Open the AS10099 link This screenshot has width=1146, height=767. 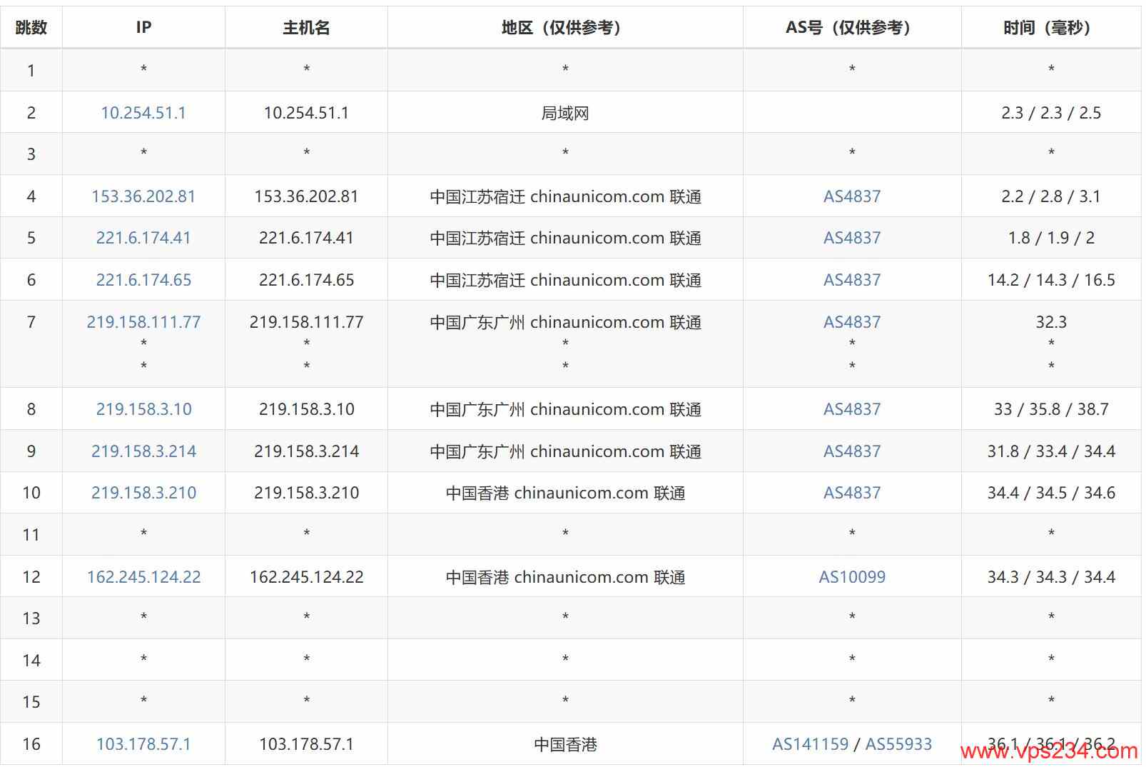(852, 577)
